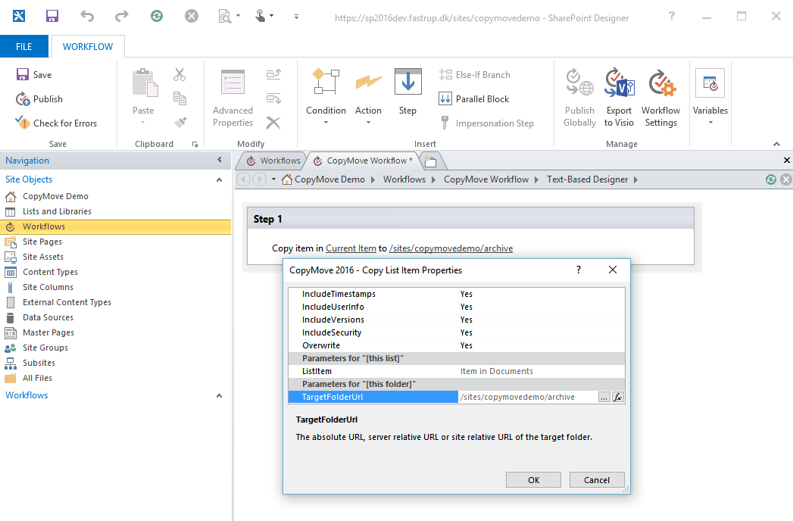Click the Publish workflow icon
The height and width of the screenshot is (521, 793).
tap(23, 99)
